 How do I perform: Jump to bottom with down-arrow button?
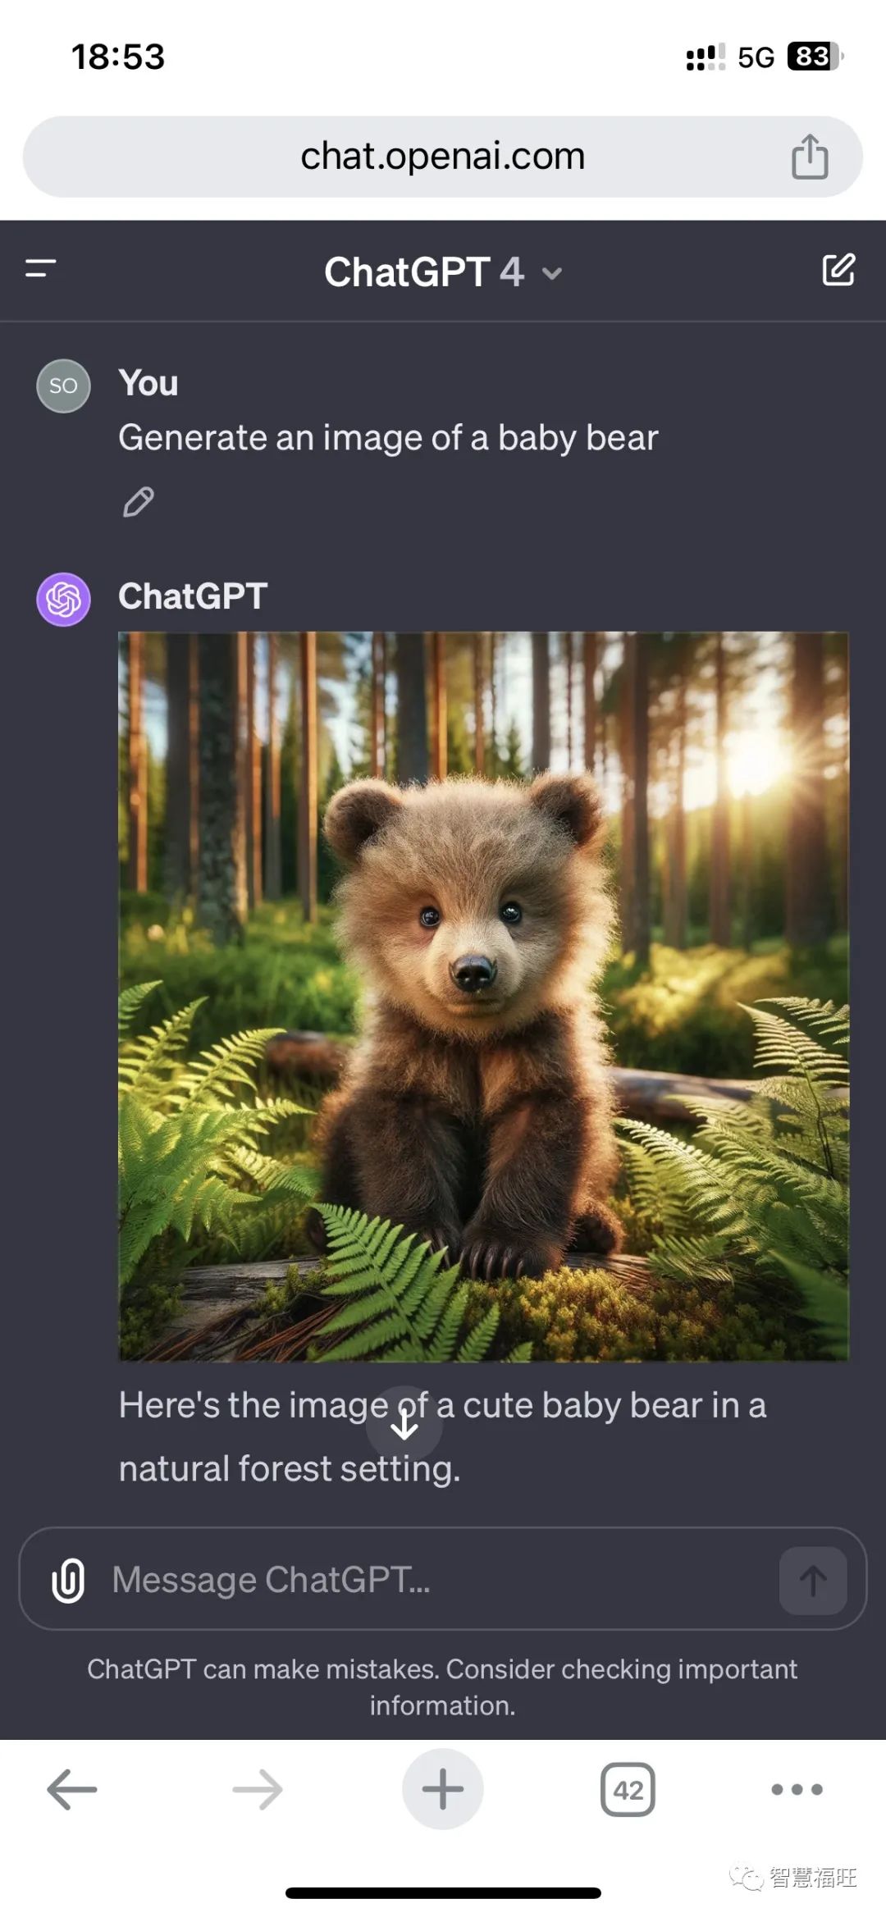[404, 1425]
